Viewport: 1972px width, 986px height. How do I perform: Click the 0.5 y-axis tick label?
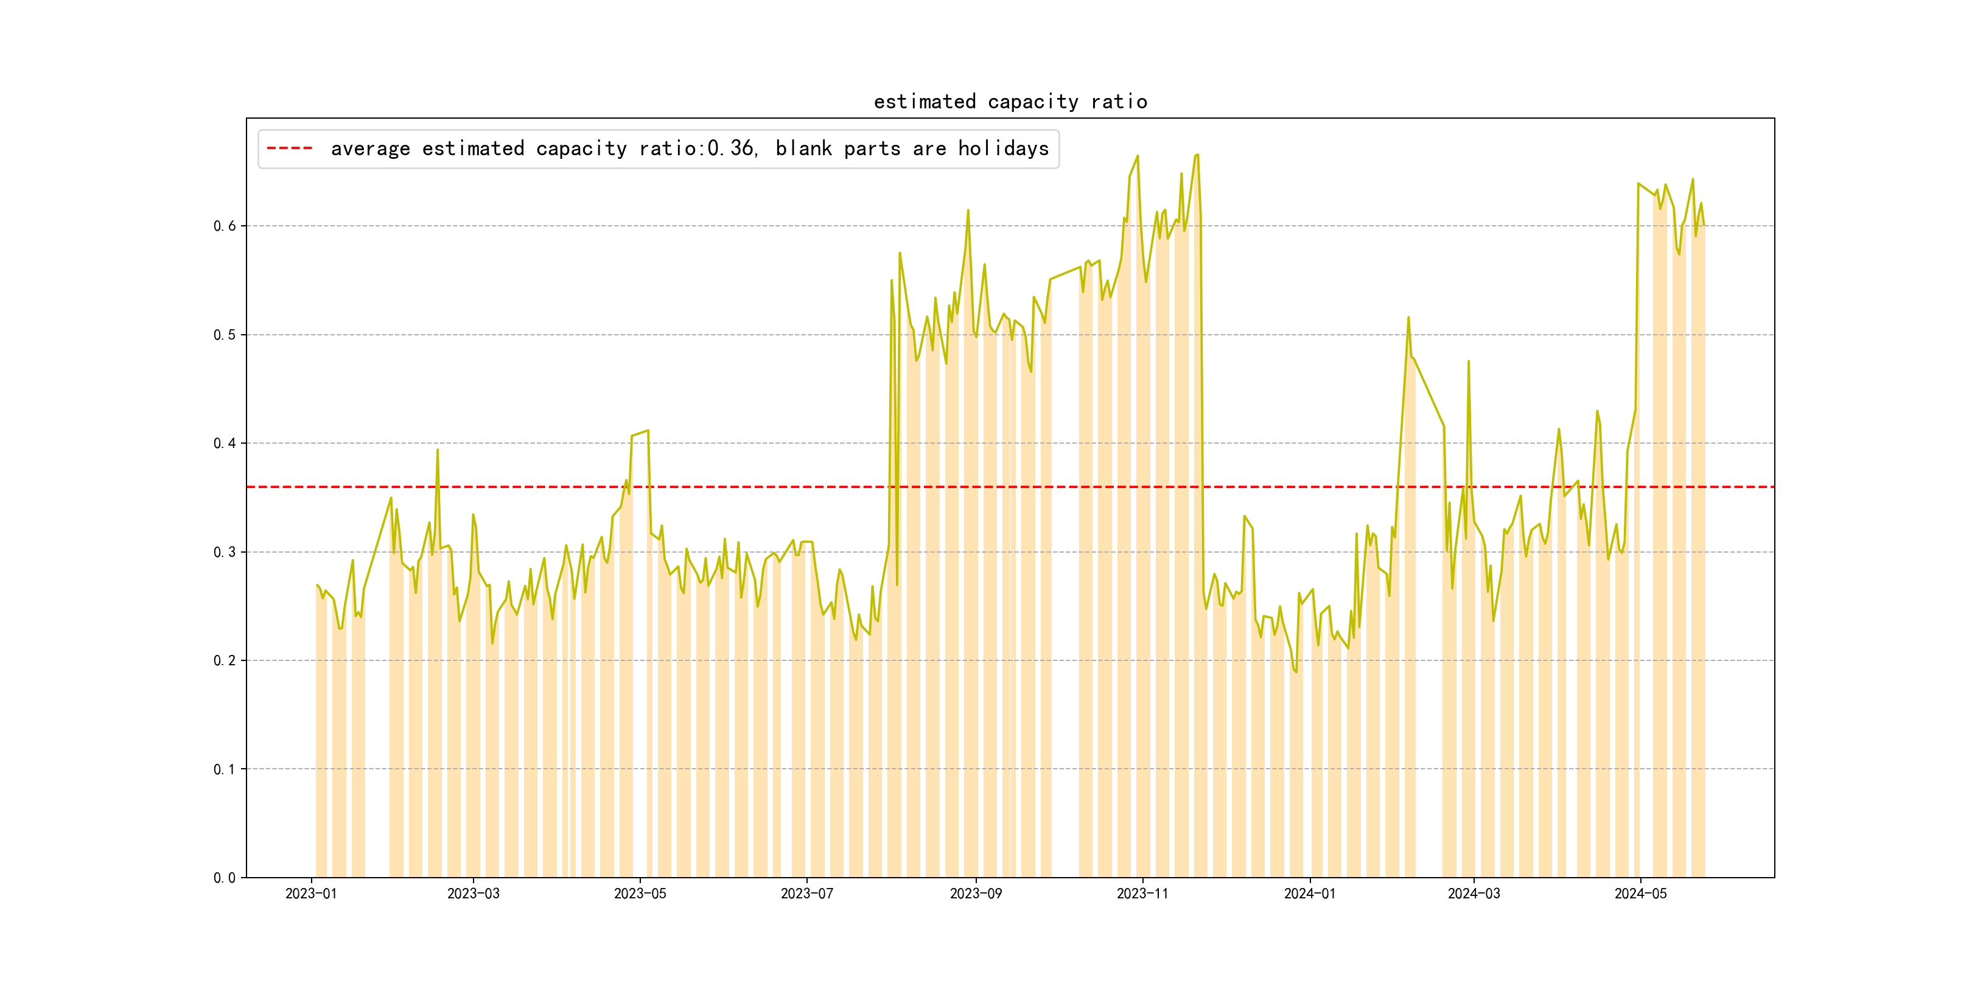(225, 335)
